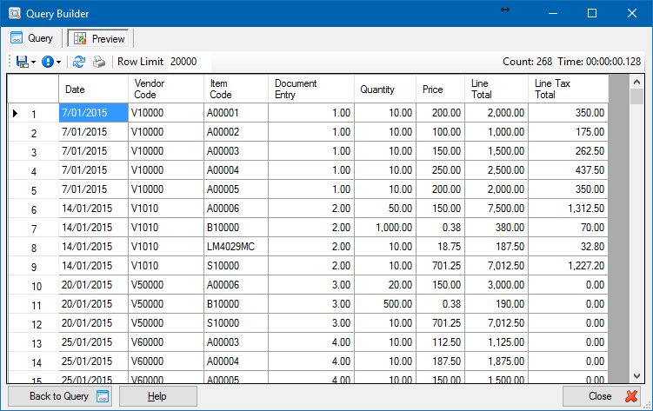
Task: Click the vertical scrollbar thumb
Action: tap(636, 96)
